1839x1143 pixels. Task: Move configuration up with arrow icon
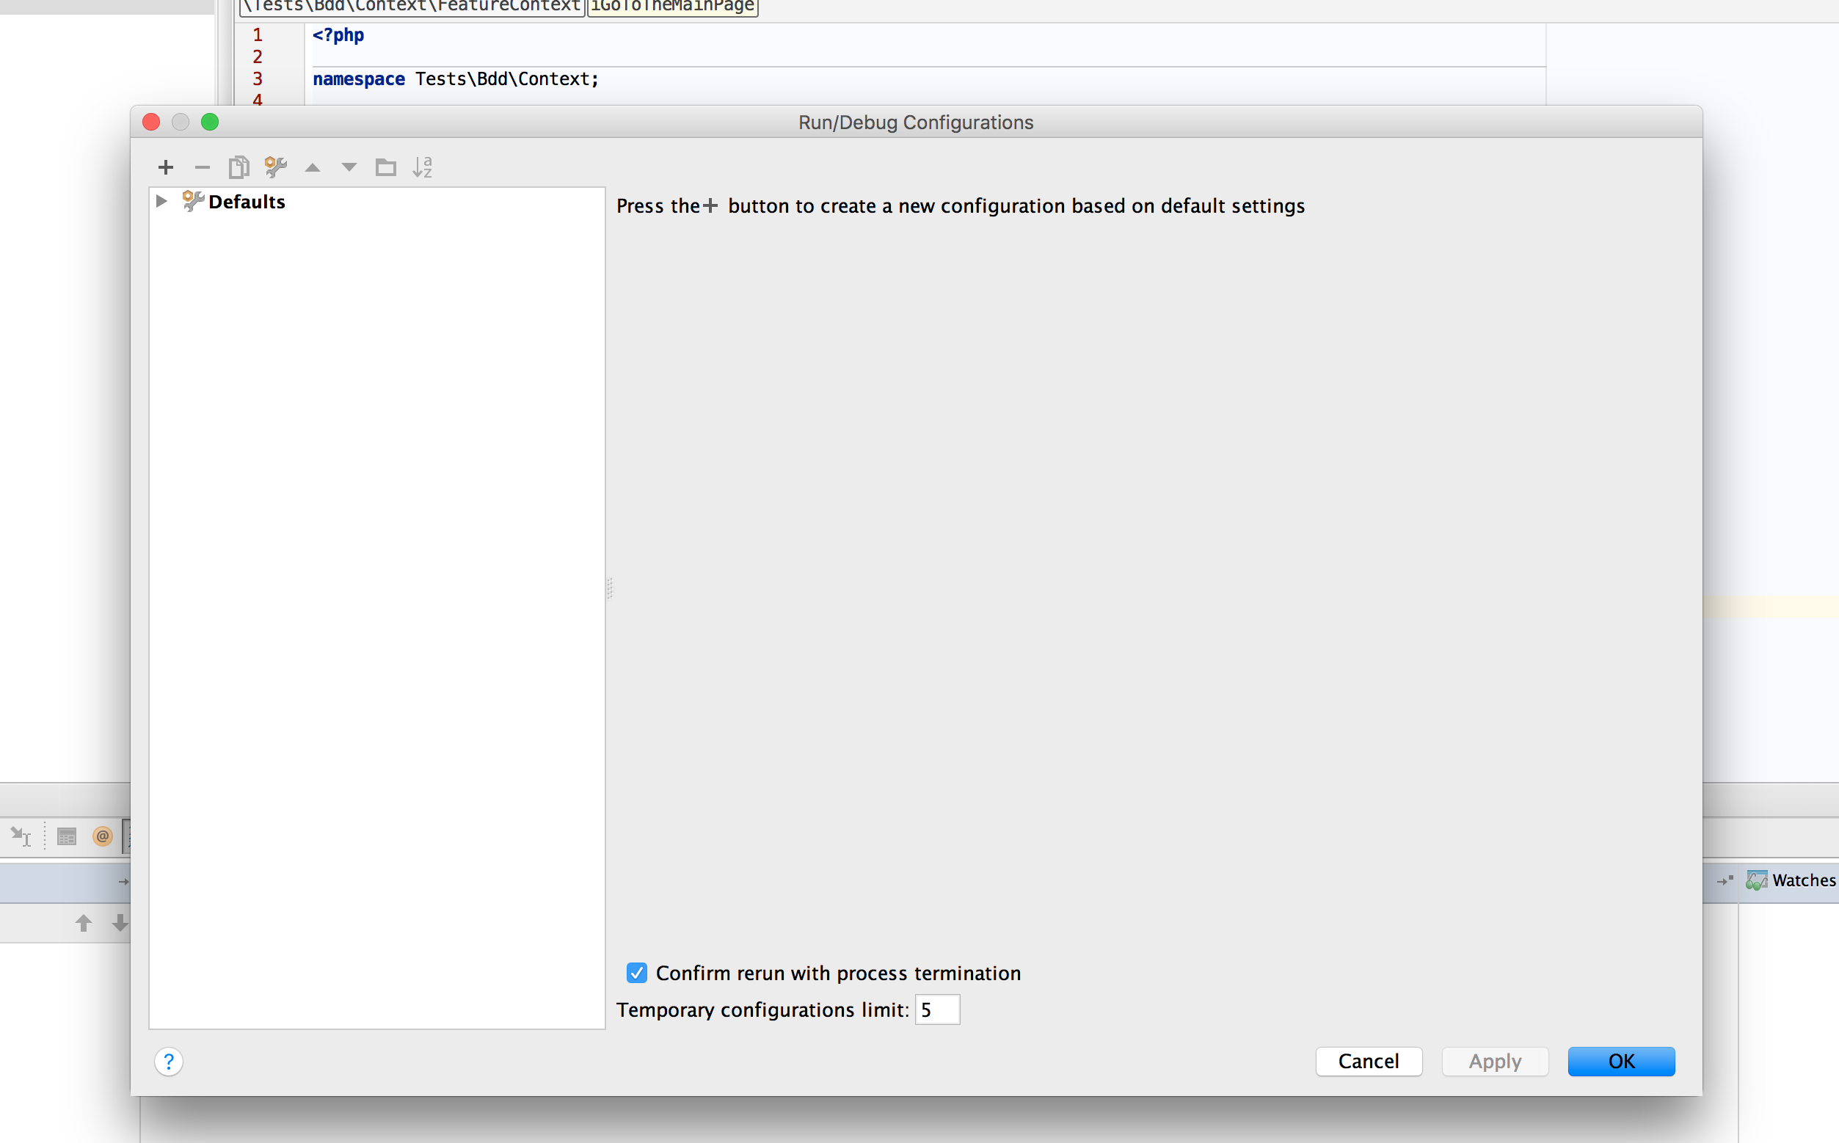click(x=313, y=168)
